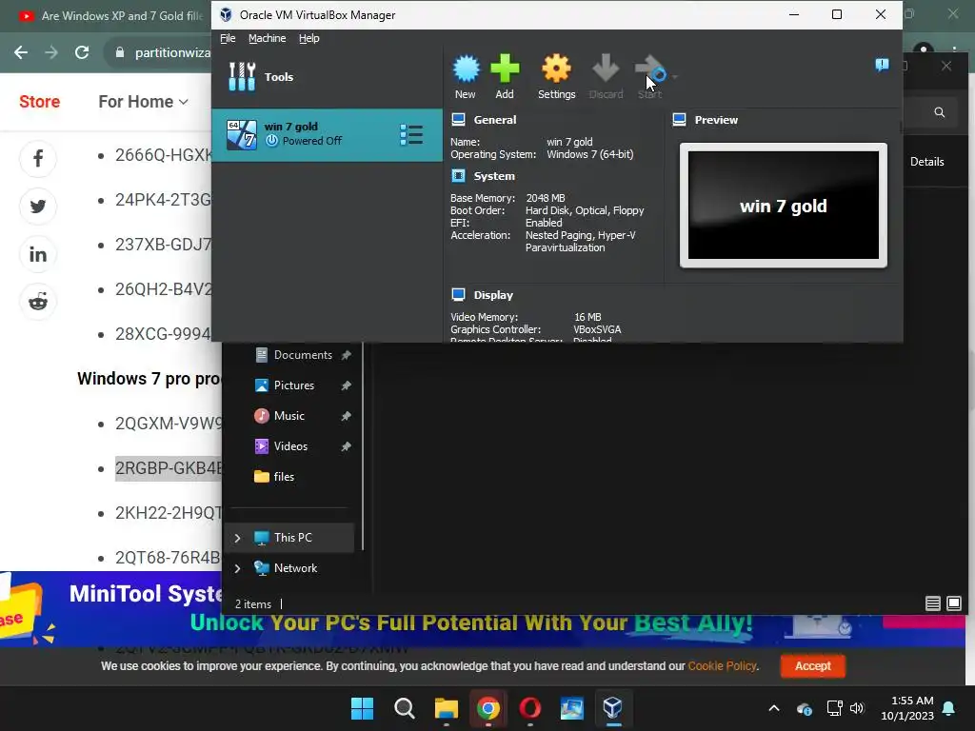Open the File menu in VirtualBox

[228, 38]
